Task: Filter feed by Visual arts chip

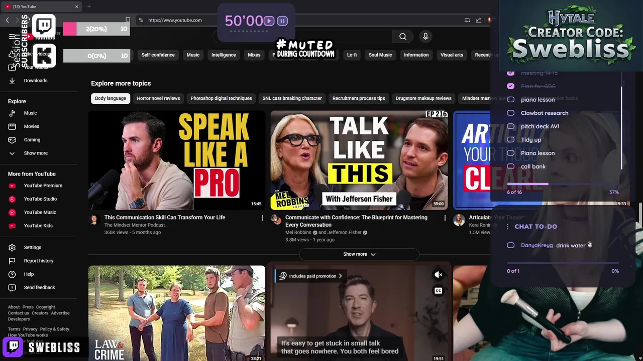Action: (x=452, y=55)
